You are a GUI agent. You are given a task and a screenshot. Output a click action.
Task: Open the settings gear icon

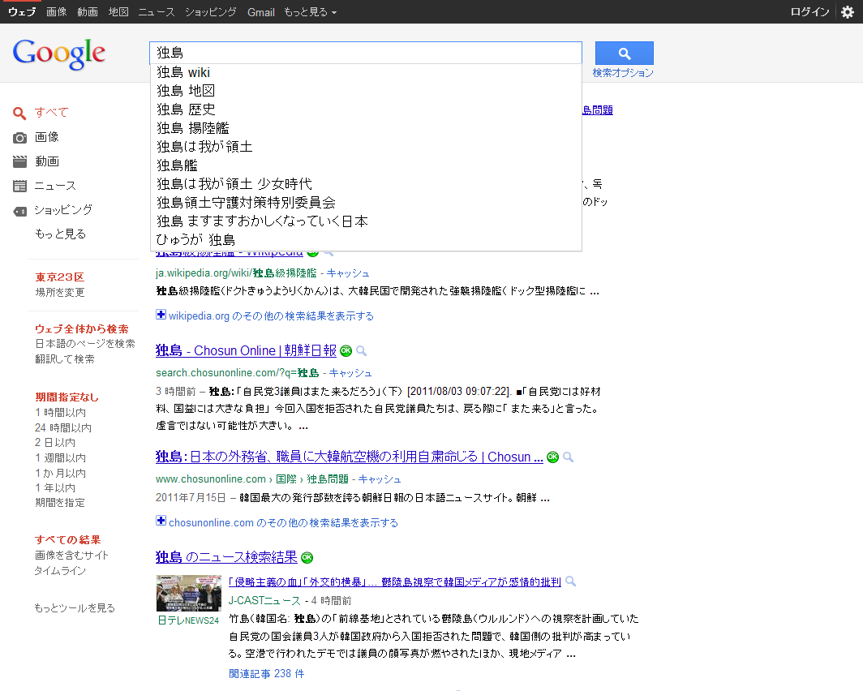[848, 12]
